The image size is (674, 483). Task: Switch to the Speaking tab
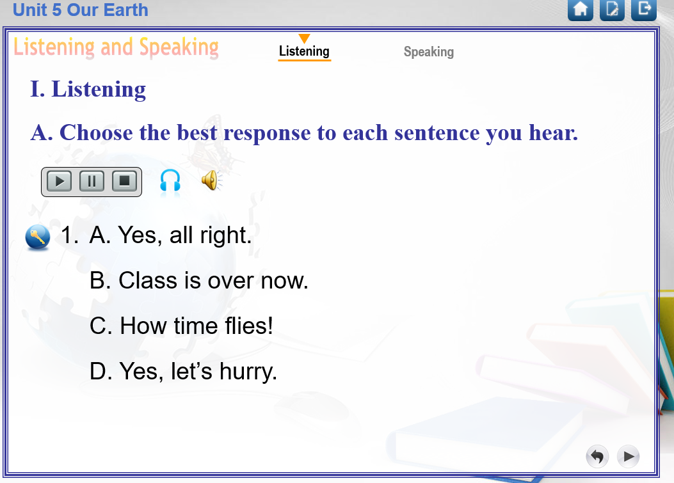point(429,52)
